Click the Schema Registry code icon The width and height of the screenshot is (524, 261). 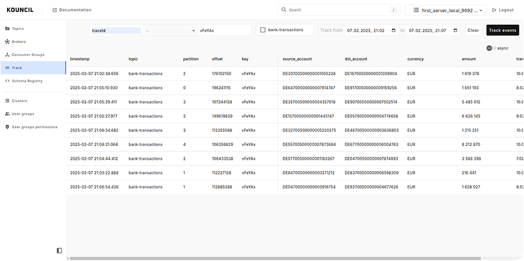[8, 81]
